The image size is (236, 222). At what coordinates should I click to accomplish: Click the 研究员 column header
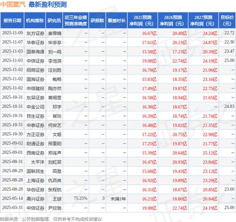coord(54,20)
